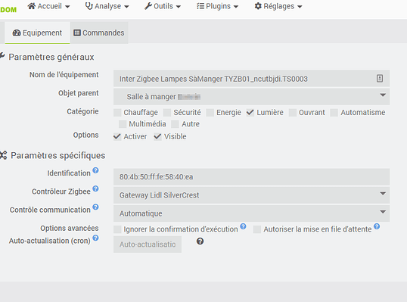
Task: Check the Automatisme category
Action: pos(334,113)
